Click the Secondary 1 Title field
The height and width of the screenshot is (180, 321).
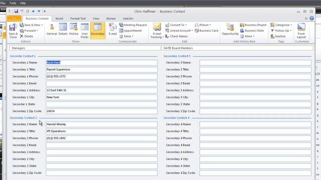point(101,69)
